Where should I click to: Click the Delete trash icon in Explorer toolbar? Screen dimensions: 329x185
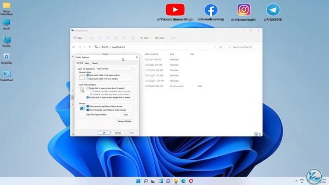pos(133,38)
